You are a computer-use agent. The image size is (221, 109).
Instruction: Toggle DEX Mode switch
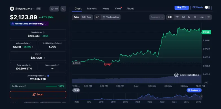coord(207,7)
